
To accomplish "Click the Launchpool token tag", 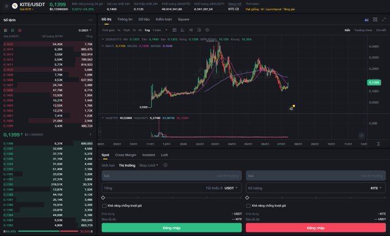I will (273, 9).
